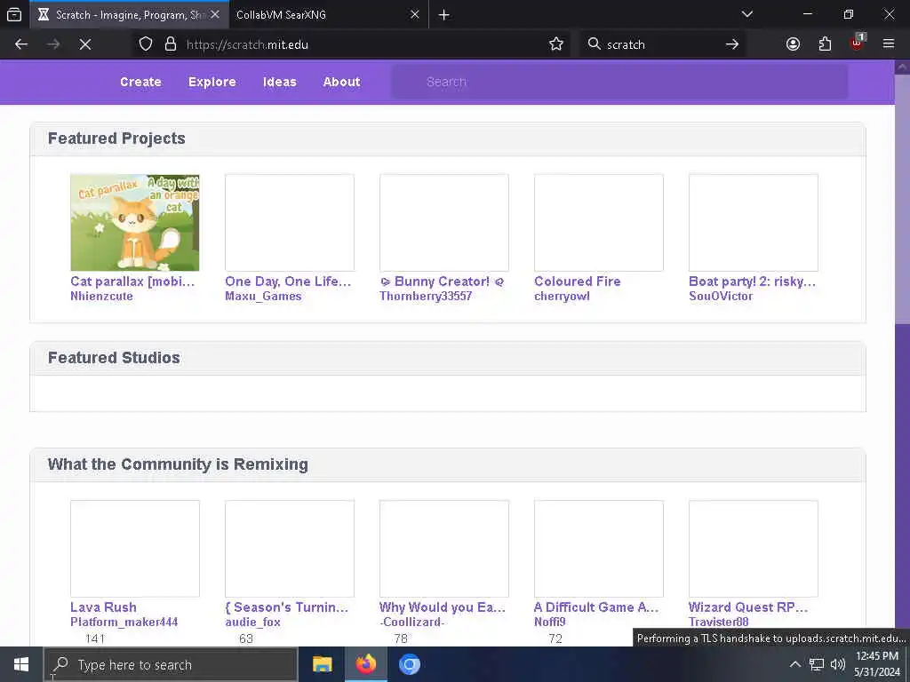910x682 pixels.
Task: Open the Lava Rush blank thumbnail
Action: (135, 549)
